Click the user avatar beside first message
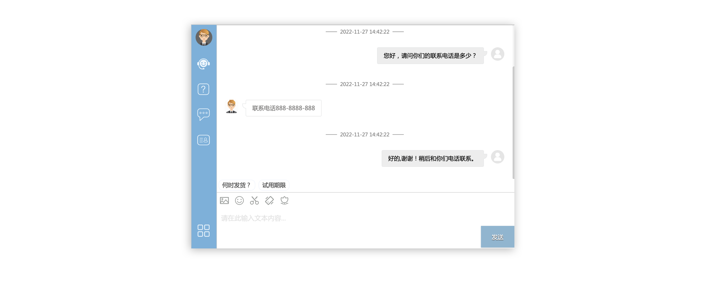Screen dimensions: 706x294 click(x=497, y=54)
